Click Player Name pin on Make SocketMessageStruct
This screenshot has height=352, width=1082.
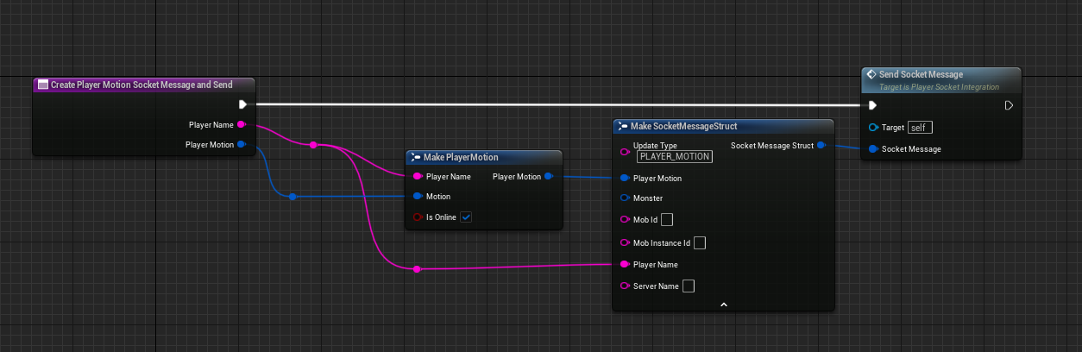tap(625, 265)
